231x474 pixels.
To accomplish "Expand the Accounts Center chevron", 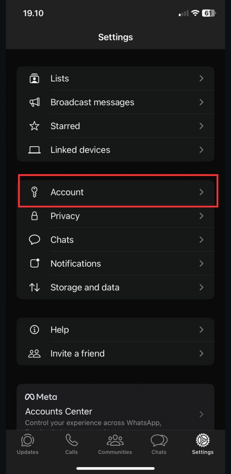I will [201, 414].
